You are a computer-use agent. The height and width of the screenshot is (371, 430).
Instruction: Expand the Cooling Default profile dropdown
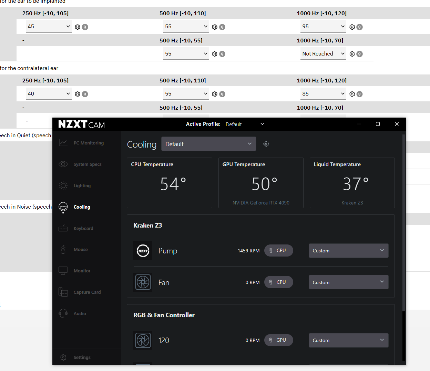pyautogui.click(x=208, y=144)
